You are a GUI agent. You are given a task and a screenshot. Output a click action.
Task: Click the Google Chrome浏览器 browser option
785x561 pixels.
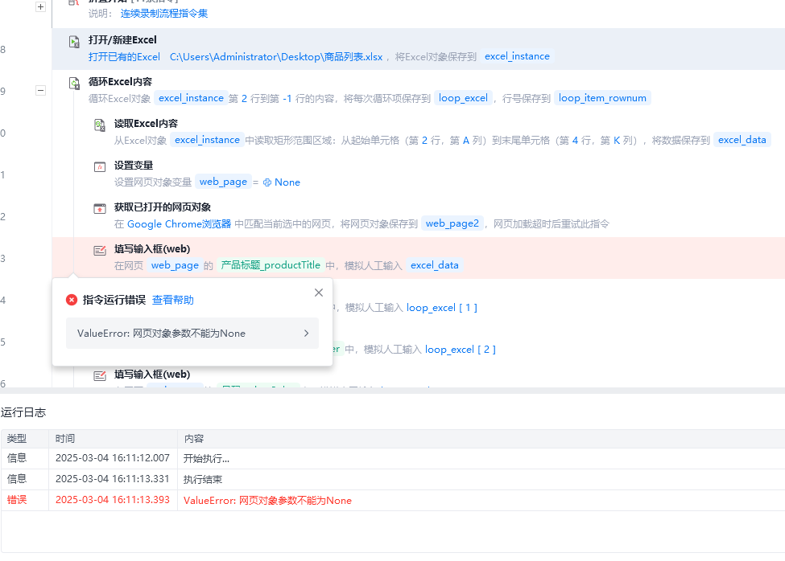pyautogui.click(x=180, y=223)
